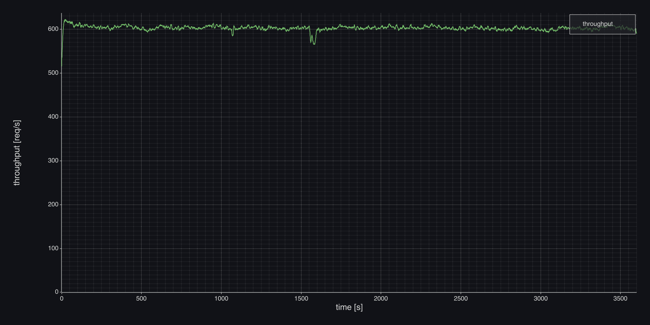Click the 500 tick on throughput axis

tap(53, 73)
